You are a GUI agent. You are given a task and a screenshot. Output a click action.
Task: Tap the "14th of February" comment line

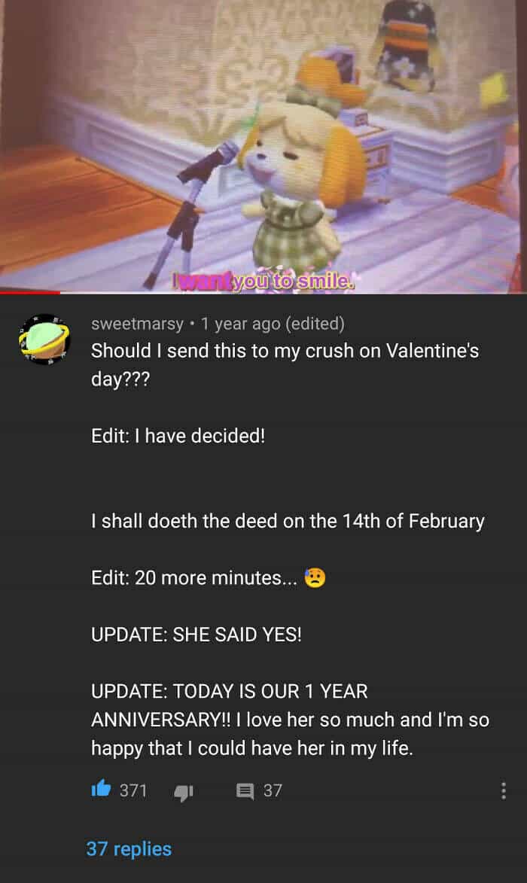[288, 522]
